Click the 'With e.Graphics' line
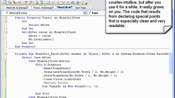 point(48,65)
